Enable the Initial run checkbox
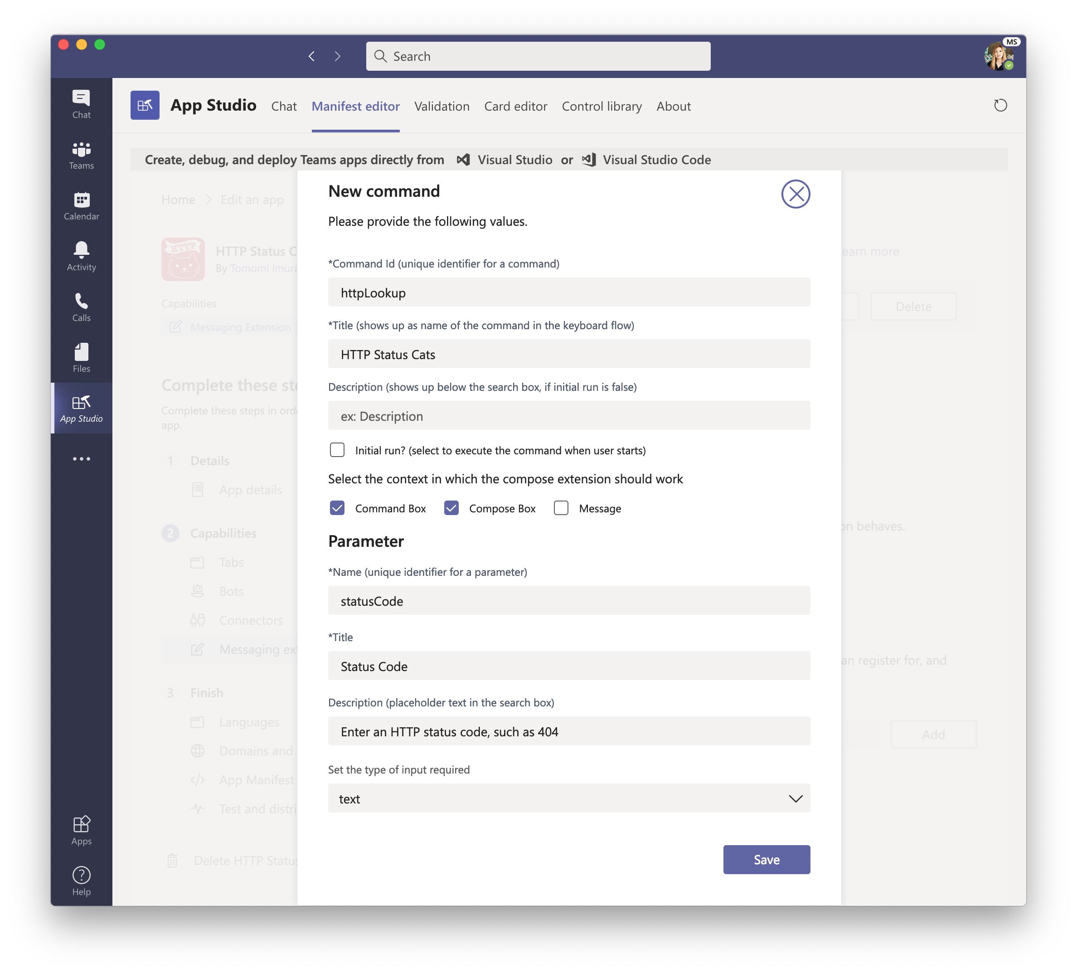Image resolution: width=1077 pixels, height=973 pixels. (337, 450)
